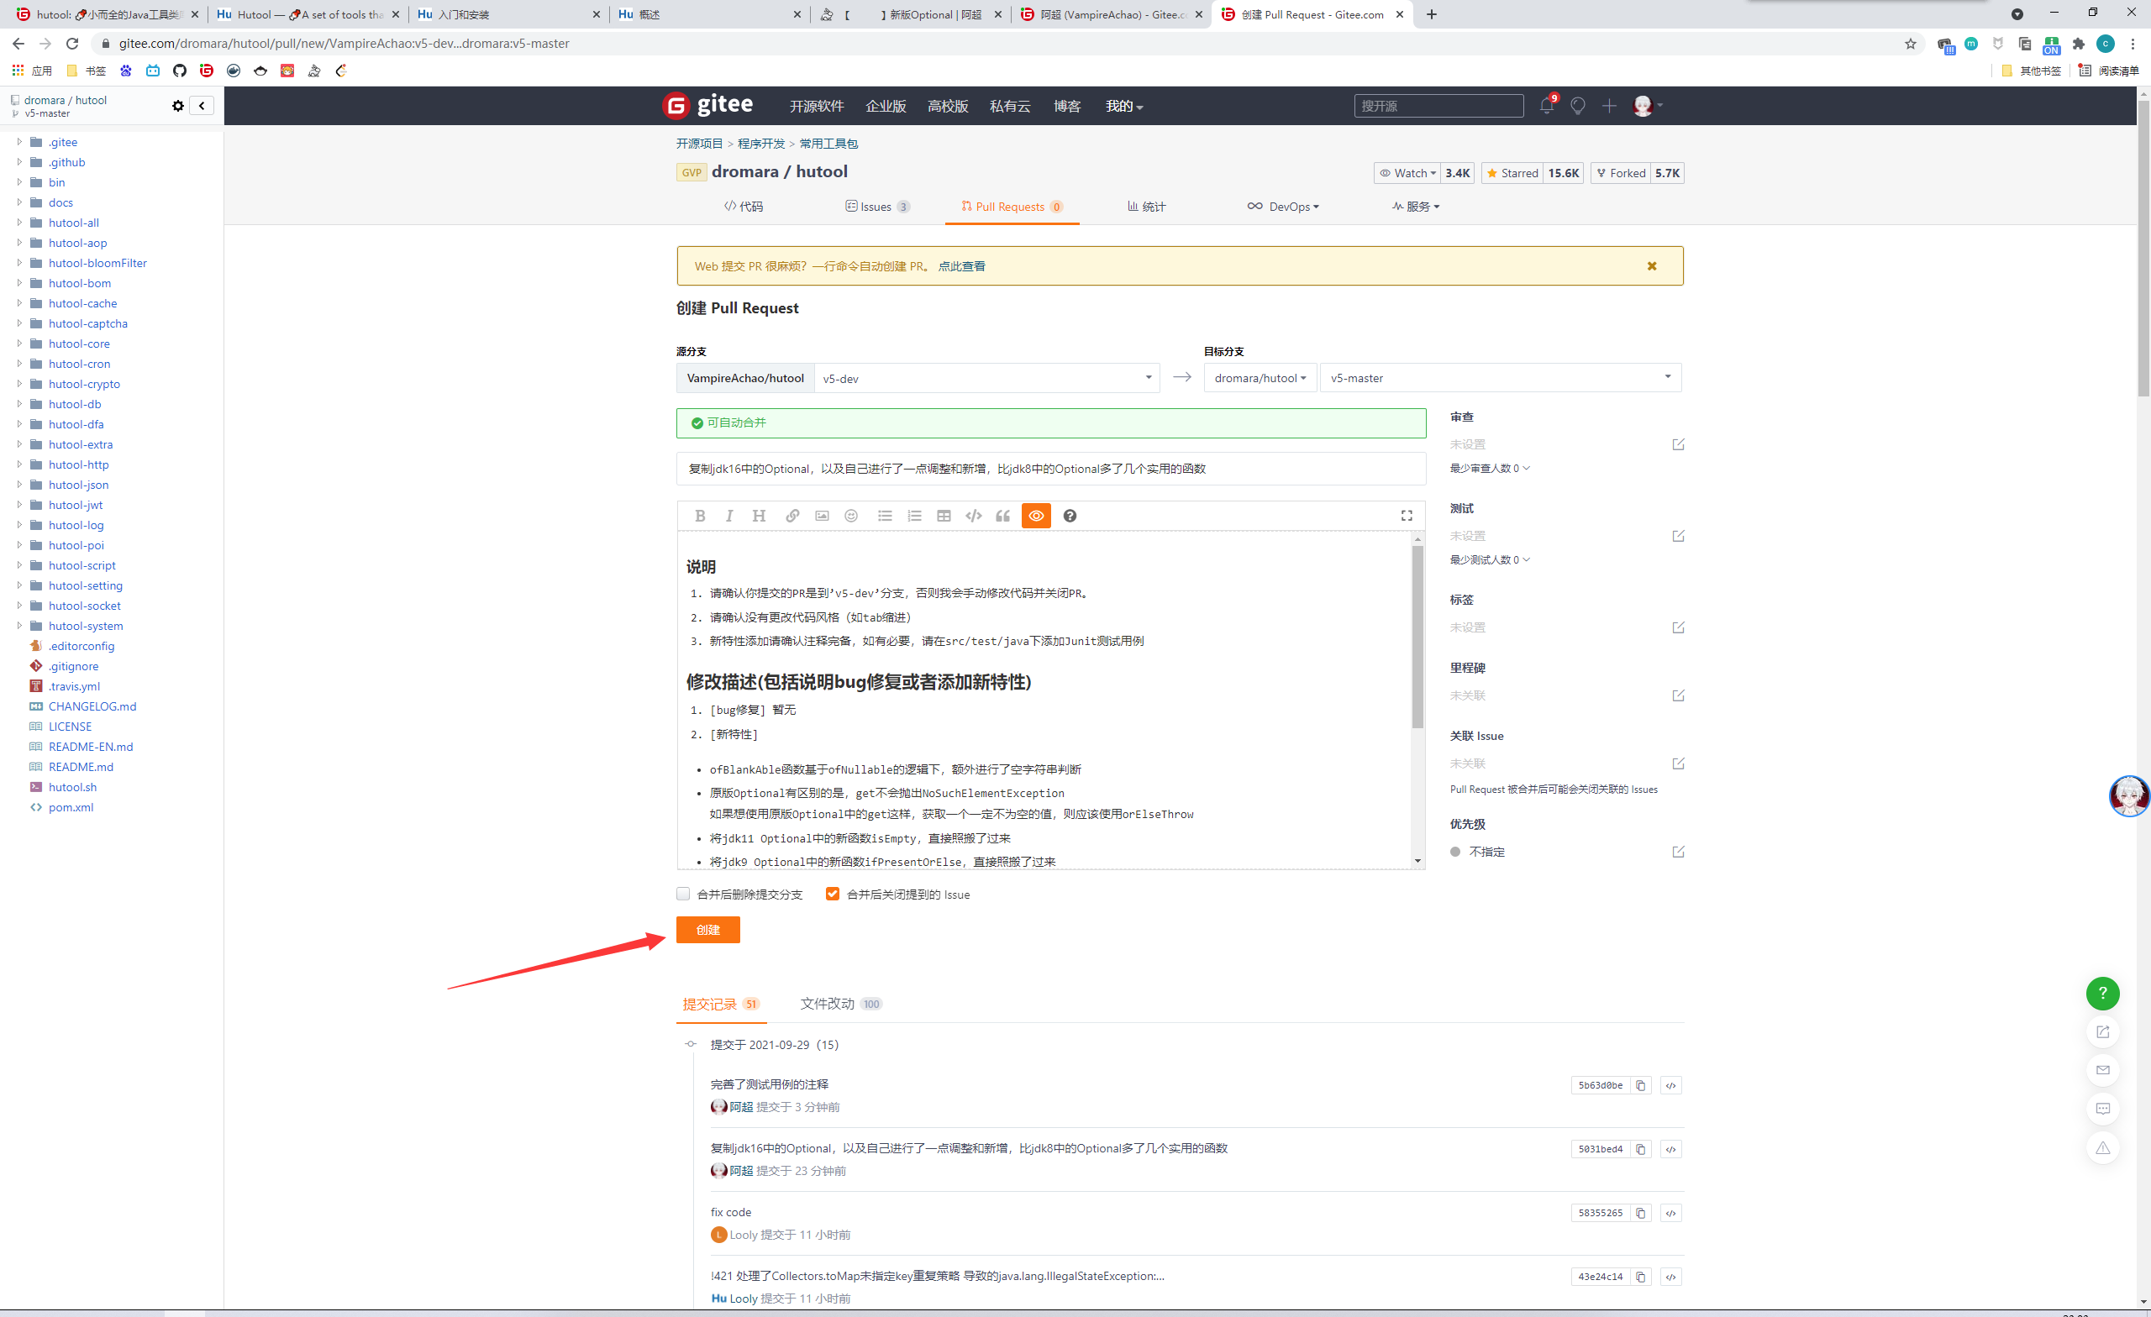Image resolution: width=2151 pixels, height=1317 pixels.
Task: Insert a link via editor toolbar icon
Action: (x=792, y=516)
